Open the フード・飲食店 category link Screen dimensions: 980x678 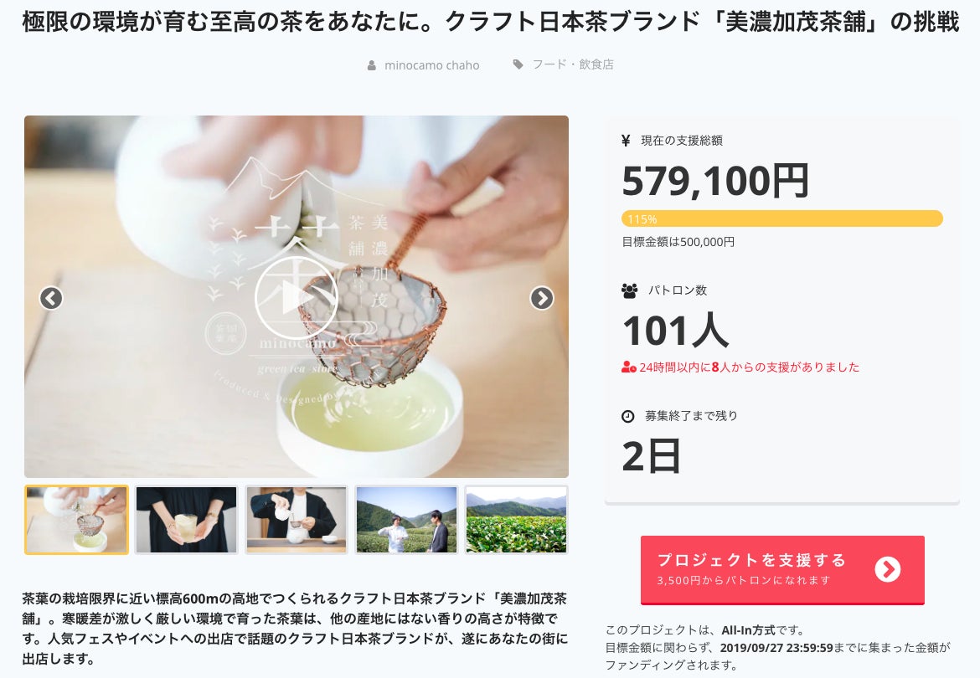pyautogui.click(x=572, y=64)
